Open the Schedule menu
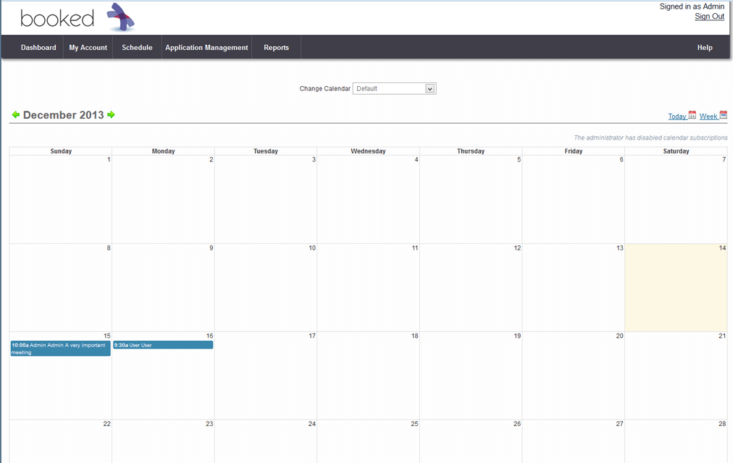This screenshot has width=733, height=463. pos(137,48)
